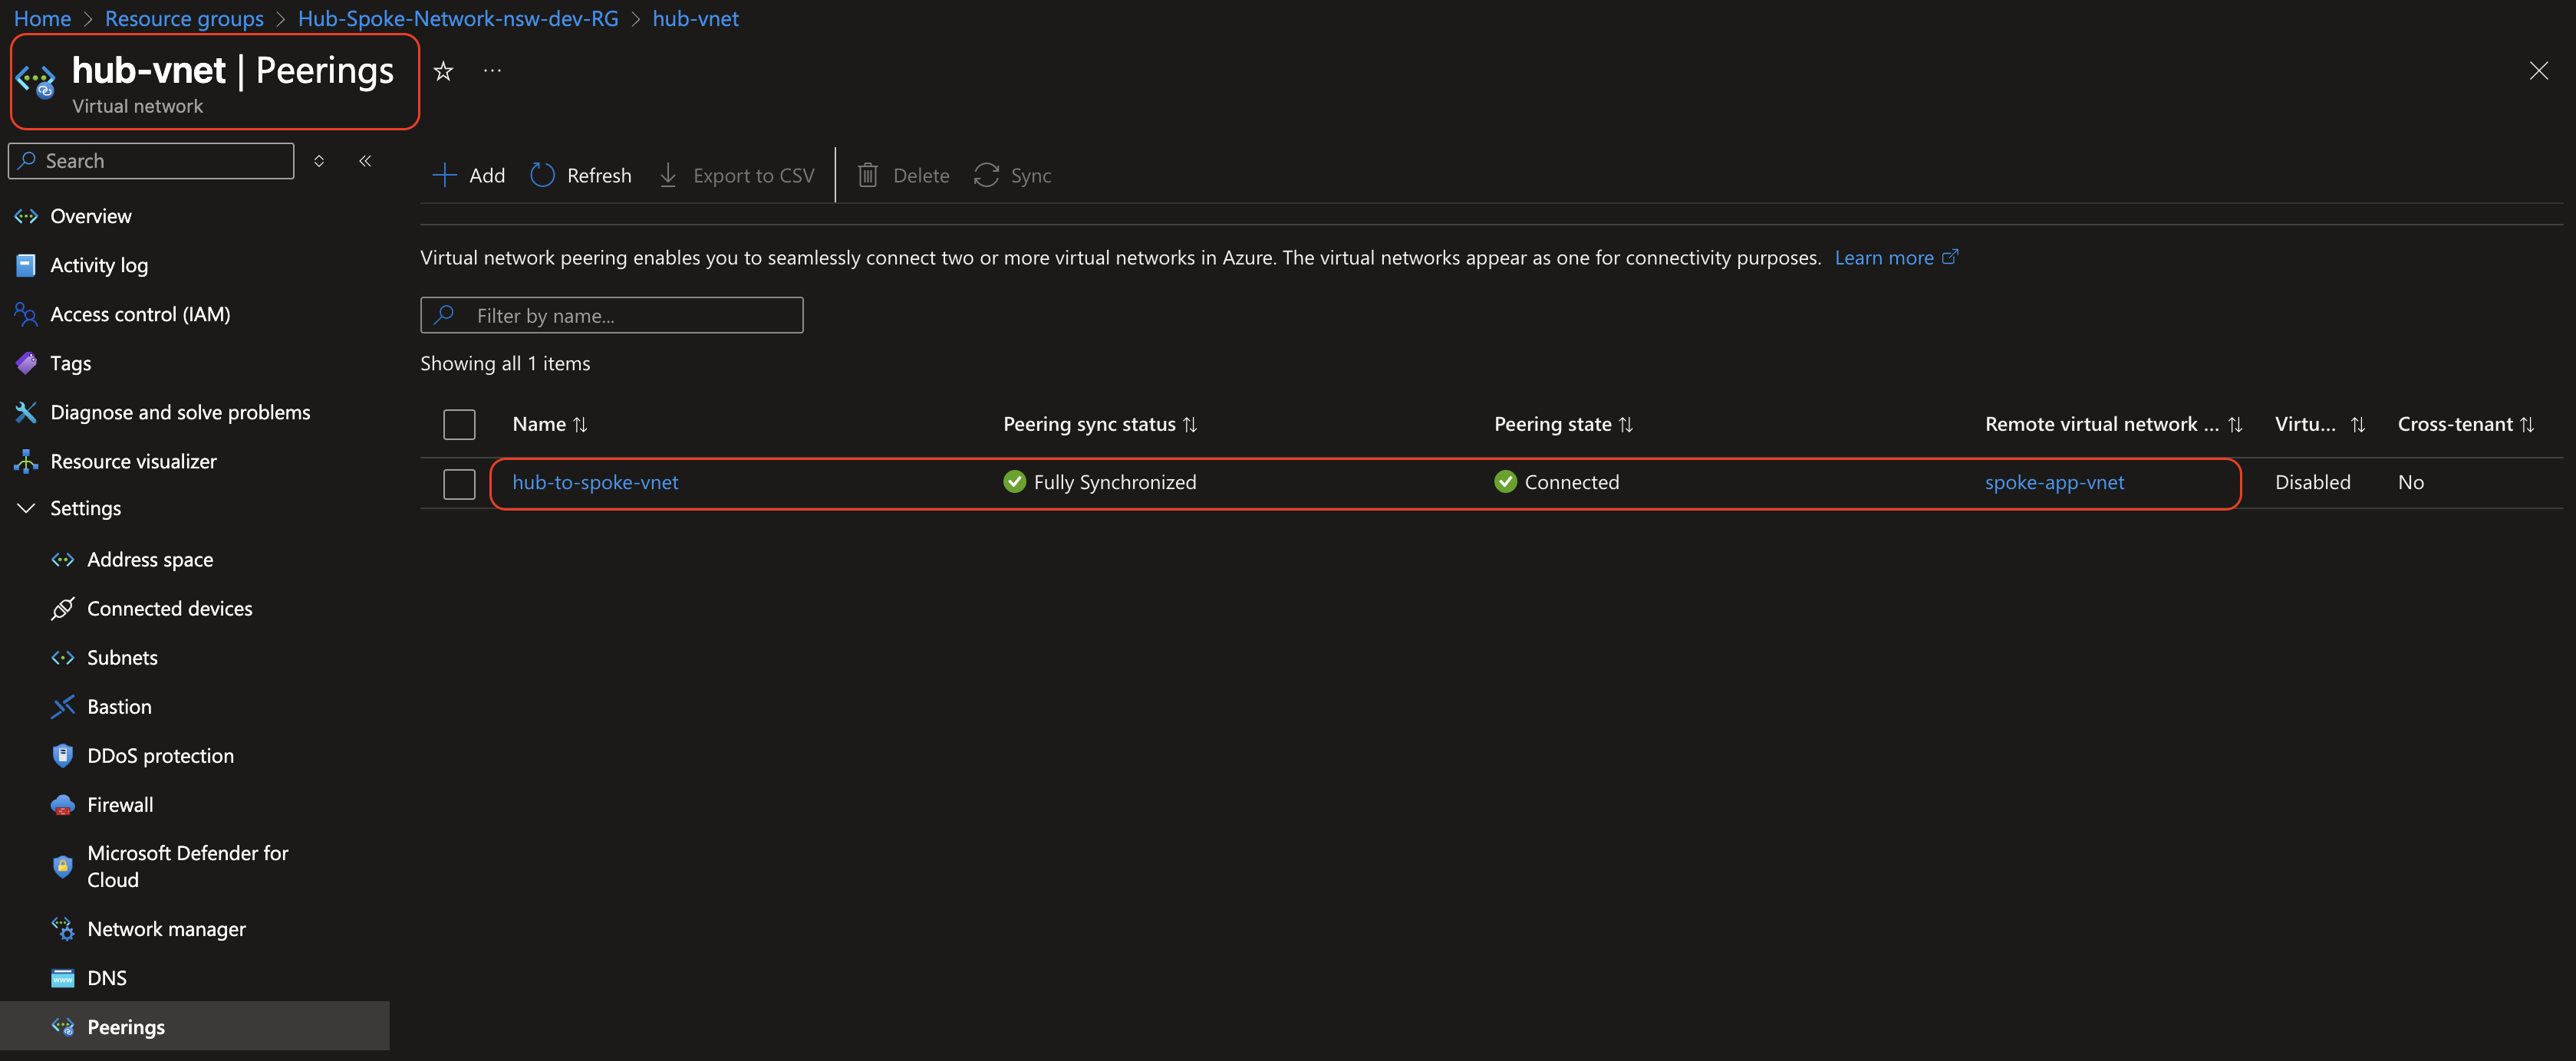Select the Subnets settings icon
2576x1061 pixels.
(x=62, y=658)
